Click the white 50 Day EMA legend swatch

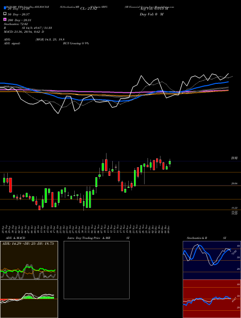(5, 14)
